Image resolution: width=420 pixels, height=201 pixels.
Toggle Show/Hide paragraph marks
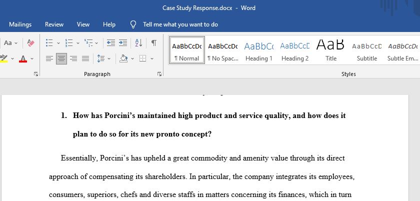tap(154, 42)
